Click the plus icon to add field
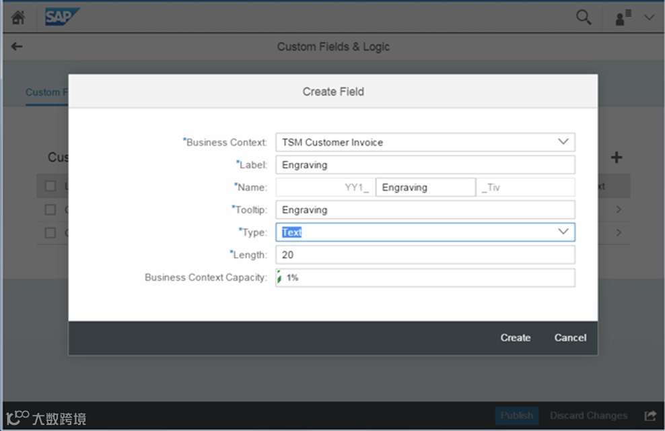665x431 pixels. (x=617, y=158)
